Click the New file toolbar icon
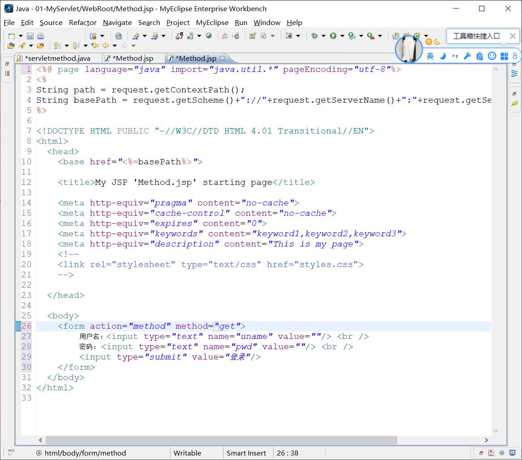Viewport: 522px width, 460px height. pos(12,36)
